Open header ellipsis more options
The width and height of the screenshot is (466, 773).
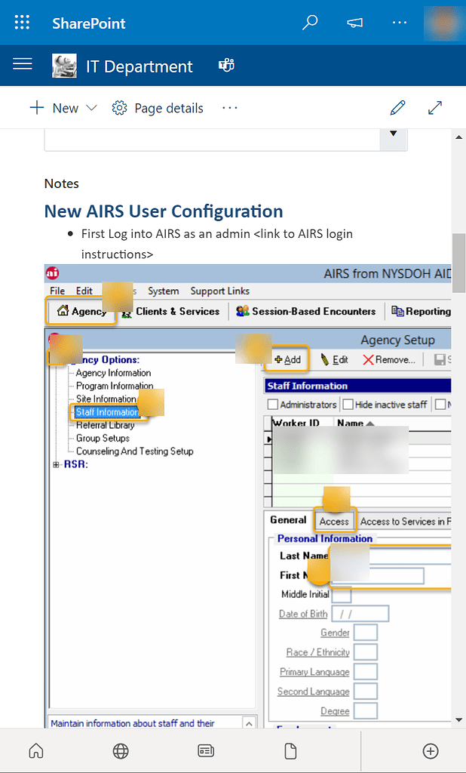pos(400,23)
